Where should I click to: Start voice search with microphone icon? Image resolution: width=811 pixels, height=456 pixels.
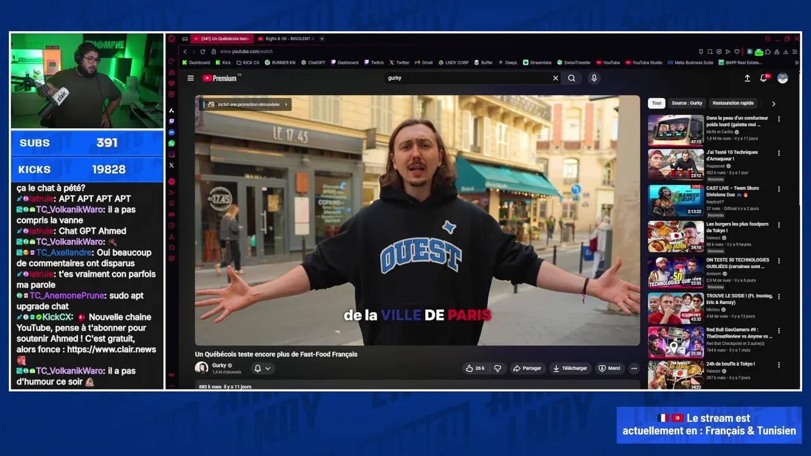(x=594, y=78)
